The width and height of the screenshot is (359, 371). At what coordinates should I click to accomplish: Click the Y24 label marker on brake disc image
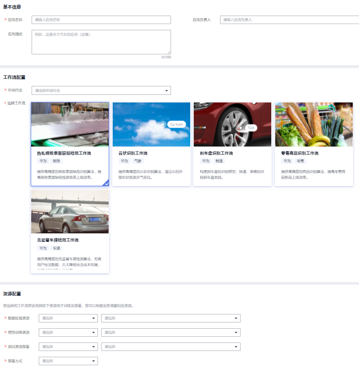click(251, 128)
